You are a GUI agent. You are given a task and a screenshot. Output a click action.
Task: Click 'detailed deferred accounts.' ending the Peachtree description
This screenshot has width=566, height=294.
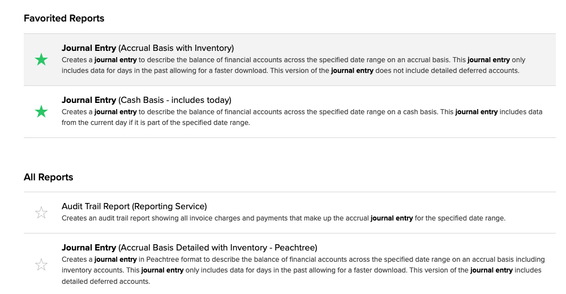106,282
